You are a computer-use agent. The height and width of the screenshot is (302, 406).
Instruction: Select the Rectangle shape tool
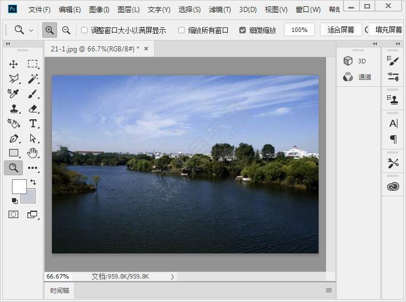(x=14, y=153)
